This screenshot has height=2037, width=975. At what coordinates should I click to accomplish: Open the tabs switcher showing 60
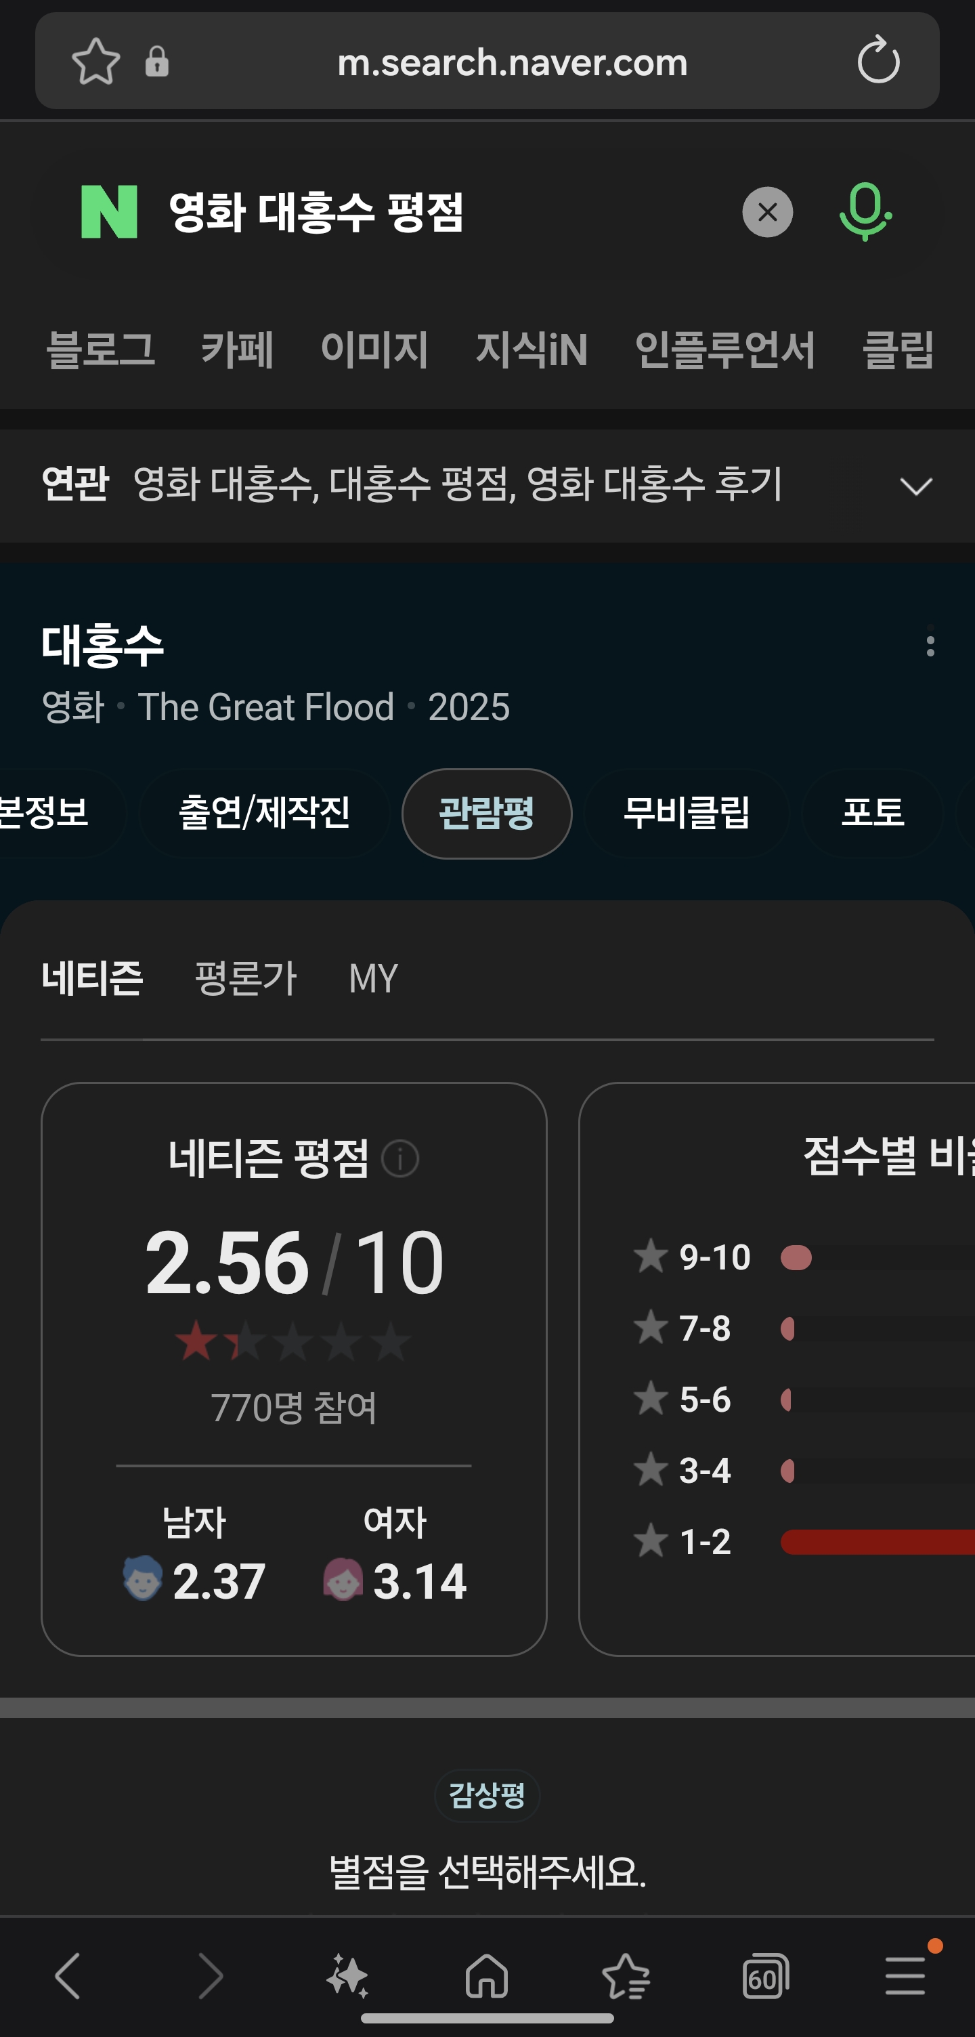(765, 1975)
